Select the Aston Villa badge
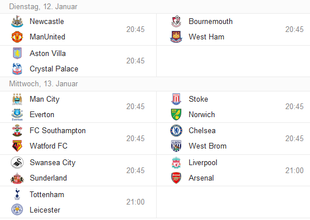 click(17, 53)
